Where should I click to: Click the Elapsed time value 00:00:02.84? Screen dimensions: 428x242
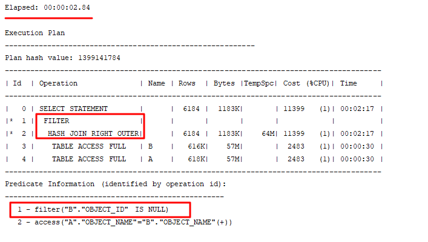[x=67, y=7]
